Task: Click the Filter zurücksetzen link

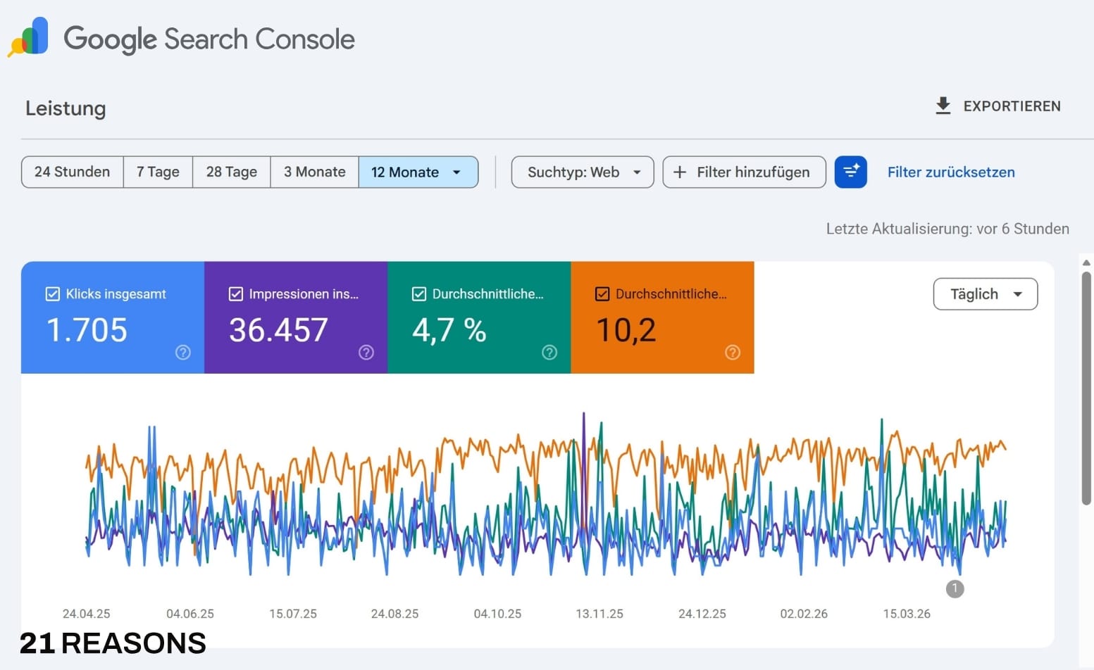Action: [951, 172]
